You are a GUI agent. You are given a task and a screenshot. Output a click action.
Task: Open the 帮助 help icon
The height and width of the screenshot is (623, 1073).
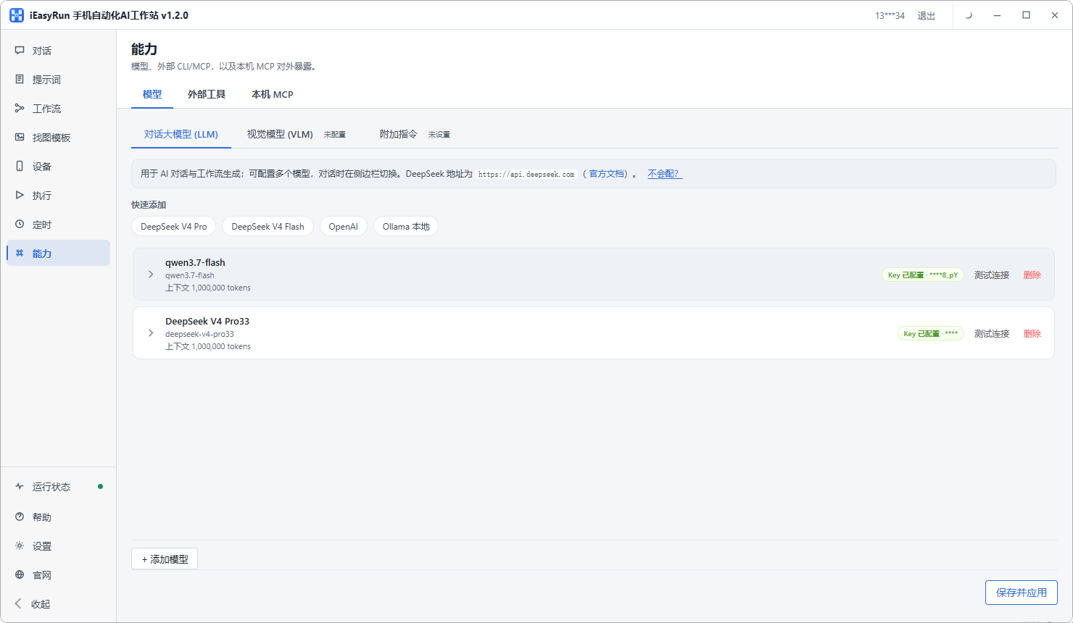point(20,517)
